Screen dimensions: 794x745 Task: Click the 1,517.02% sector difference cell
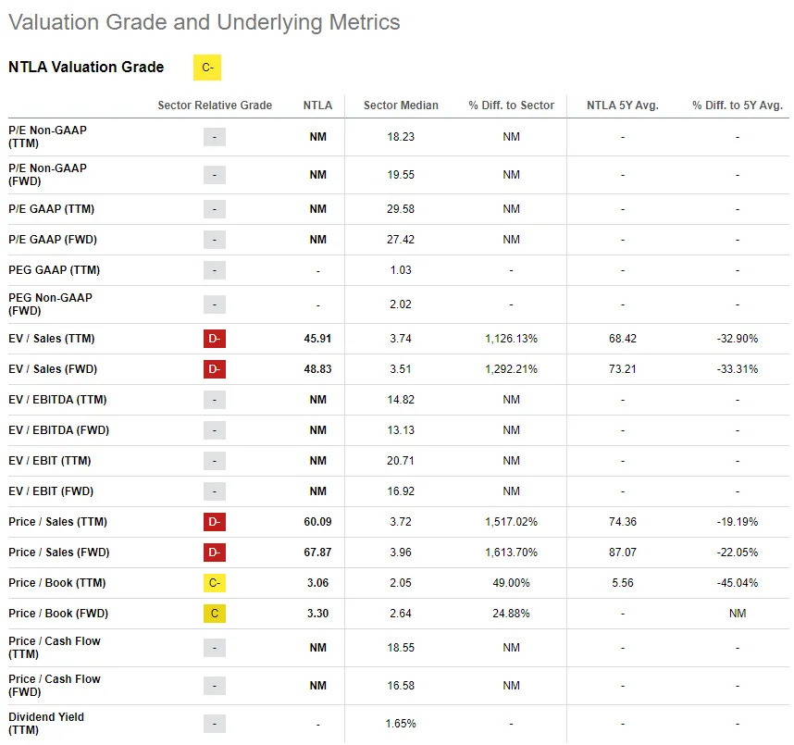click(x=512, y=522)
